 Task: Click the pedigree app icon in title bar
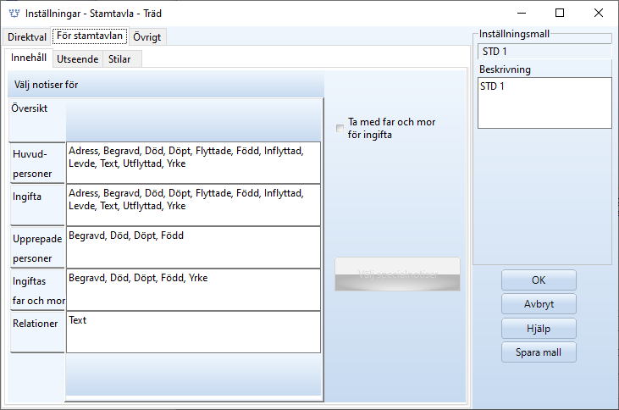click(x=12, y=13)
